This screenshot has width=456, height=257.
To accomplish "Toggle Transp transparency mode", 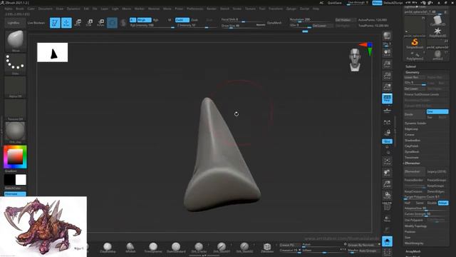I will point(387,219).
